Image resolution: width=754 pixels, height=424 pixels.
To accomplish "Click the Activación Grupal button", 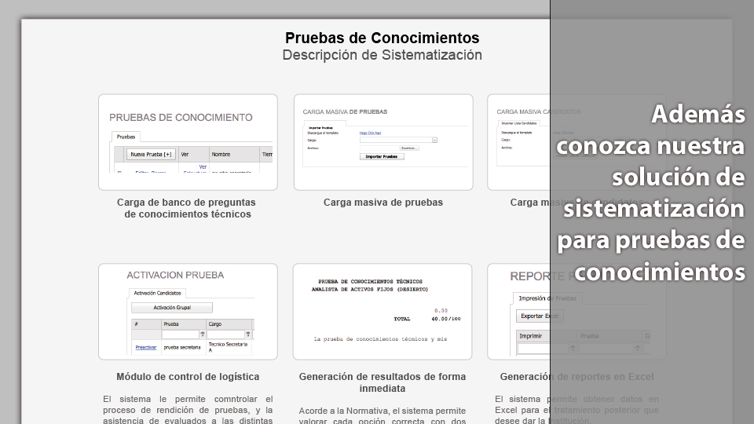I will click(x=171, y=308).
